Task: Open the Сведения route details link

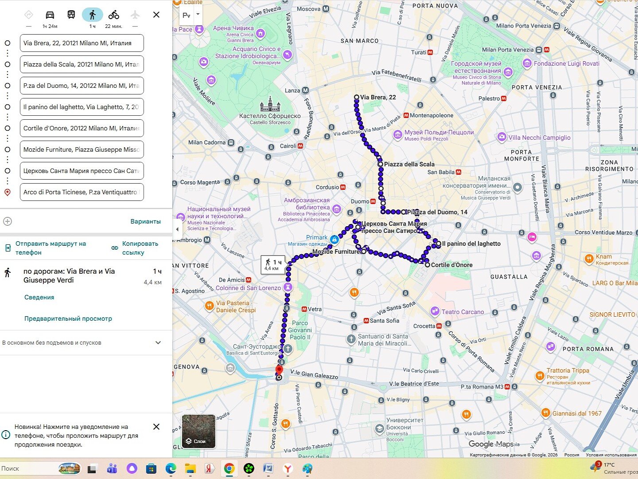Action: coord(39,297)
